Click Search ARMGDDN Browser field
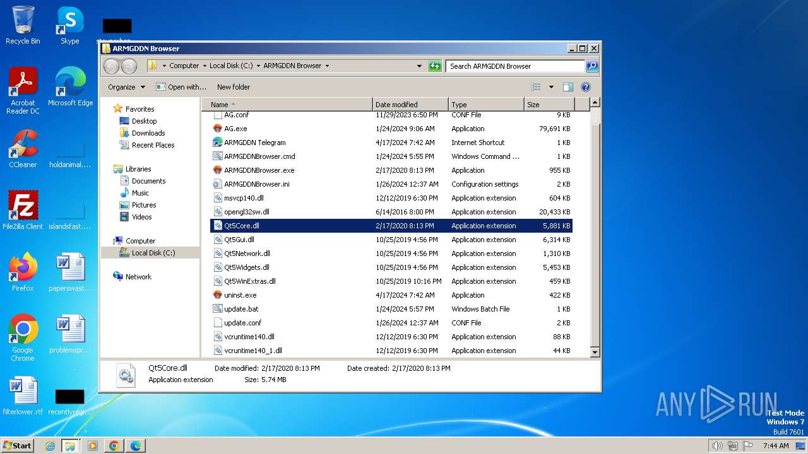This screenshot has width=808, height=454. pyautogui.click(x=516, y=66)
